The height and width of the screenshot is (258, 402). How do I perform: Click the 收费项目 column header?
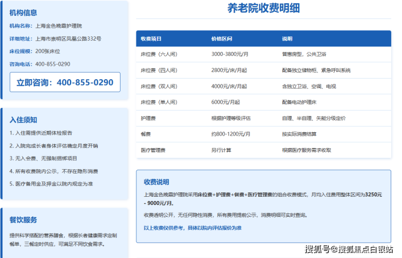click(x=151, y=39)
